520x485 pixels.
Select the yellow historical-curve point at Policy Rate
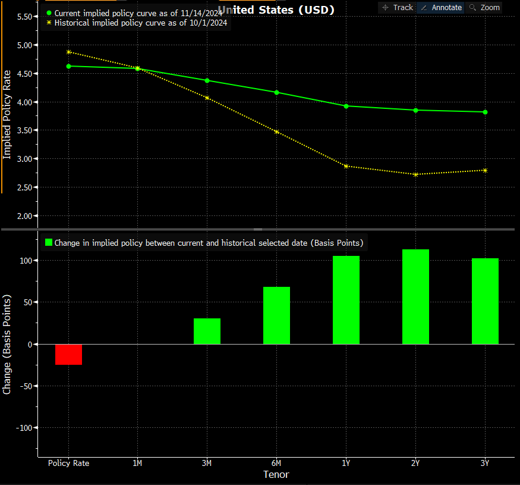69,52
